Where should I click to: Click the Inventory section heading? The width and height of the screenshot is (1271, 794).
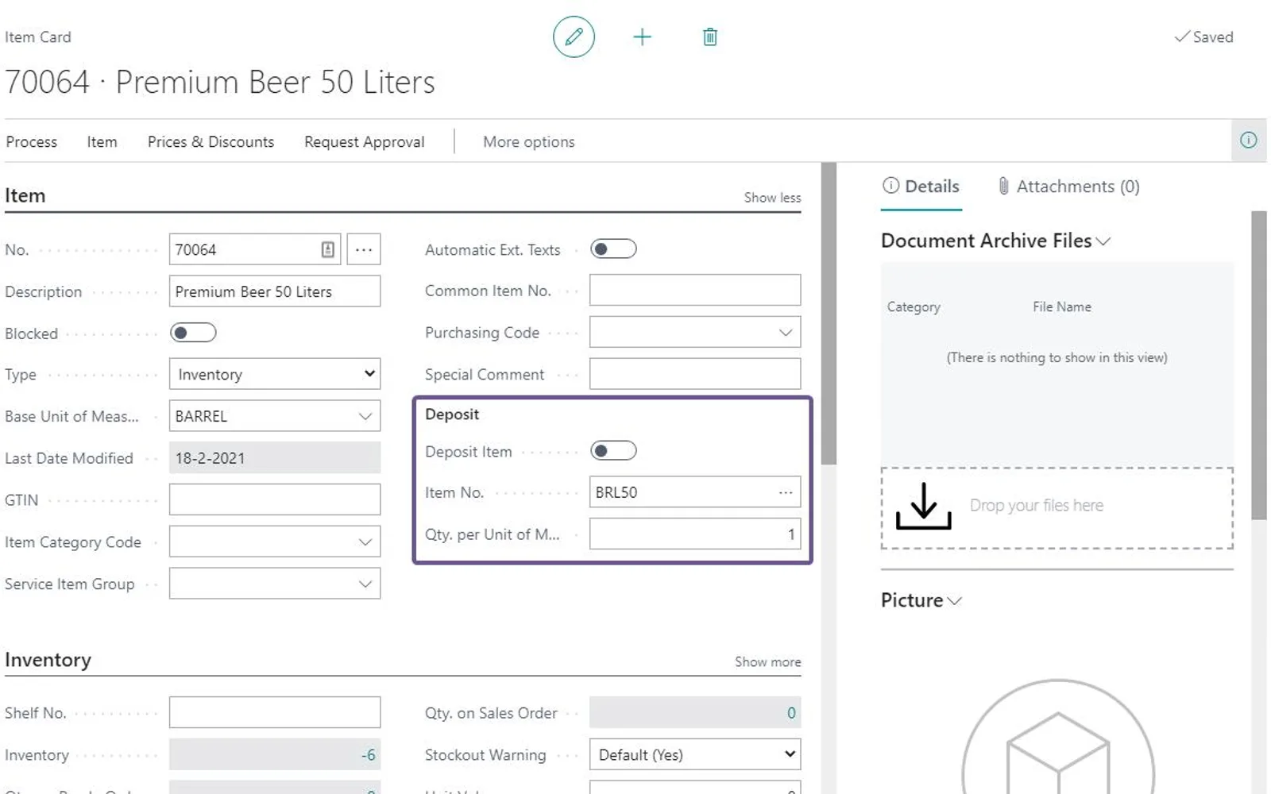(x=48, y=660)
